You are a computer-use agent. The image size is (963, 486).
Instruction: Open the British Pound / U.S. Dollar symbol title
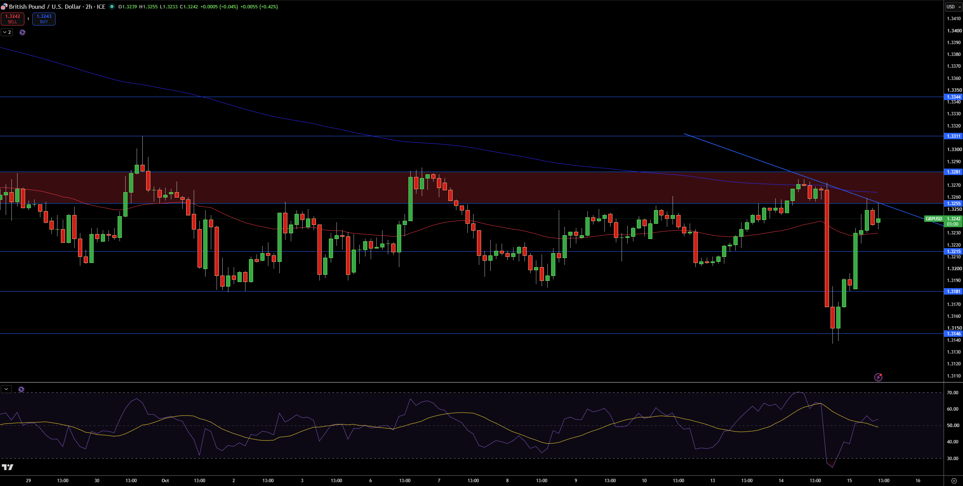(x=45, y=6)
